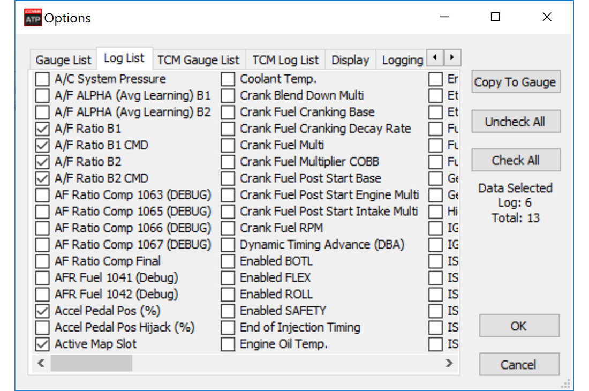Viewport: 589px width, 391px height.
Task: Check Accel Pedal Pos Hijack (%)
Action: [x=42, y=327]
